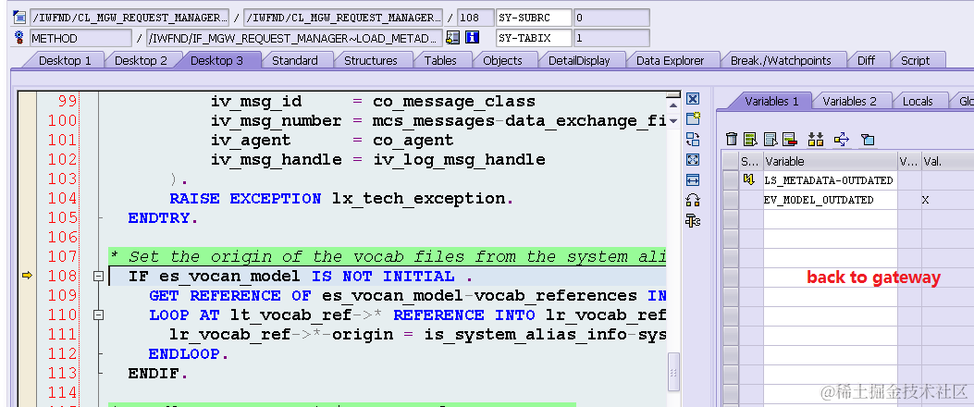Open the Break./Watchpoints tab
Viewport: 974px width, 407px height.
coord(780,60)
